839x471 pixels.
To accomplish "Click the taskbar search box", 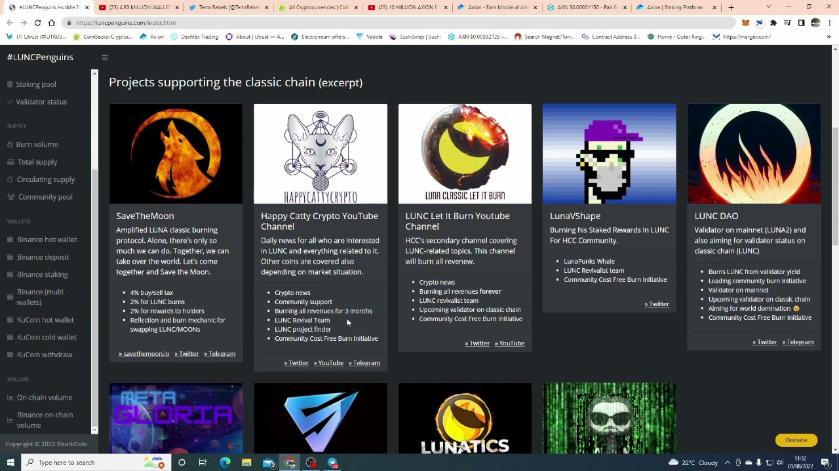I will [x=95, y=462].
